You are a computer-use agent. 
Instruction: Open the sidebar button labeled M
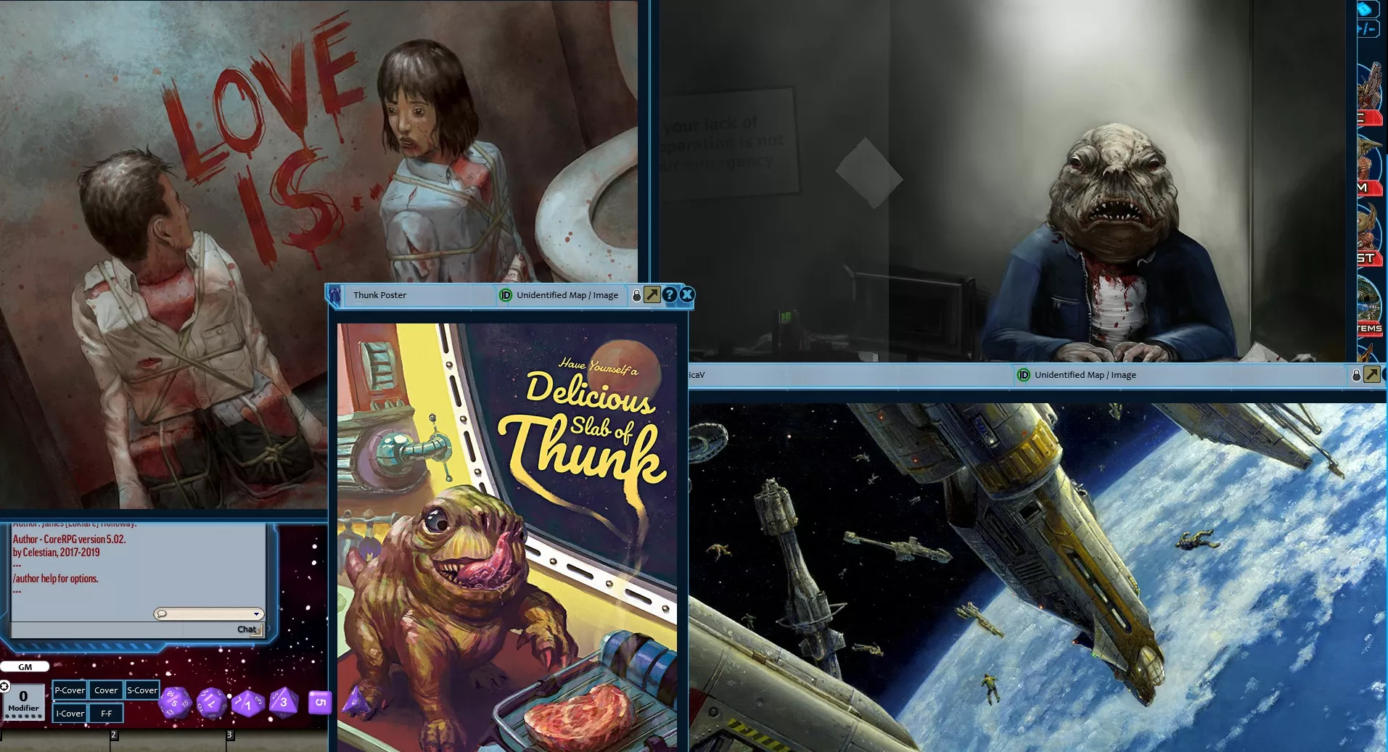(x=1368, y=166)
